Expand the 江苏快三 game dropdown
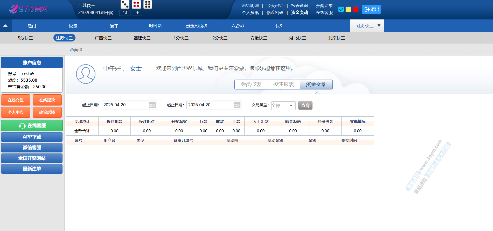This screenshot has width=493, height=231. click(367, 26)
